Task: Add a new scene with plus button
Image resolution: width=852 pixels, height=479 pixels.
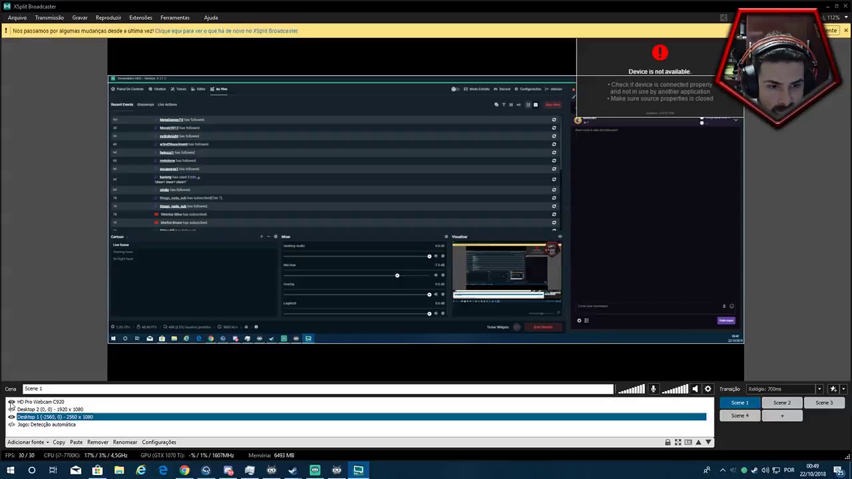Action: (x=782, y=416)
